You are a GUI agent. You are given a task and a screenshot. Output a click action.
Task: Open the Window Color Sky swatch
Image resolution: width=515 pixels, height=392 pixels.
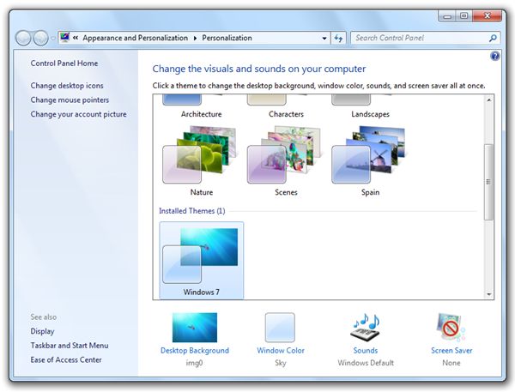tap(280, 328)
